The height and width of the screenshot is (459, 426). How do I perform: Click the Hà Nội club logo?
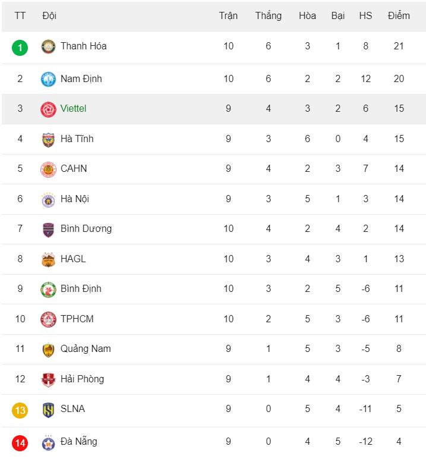[48, 199]
